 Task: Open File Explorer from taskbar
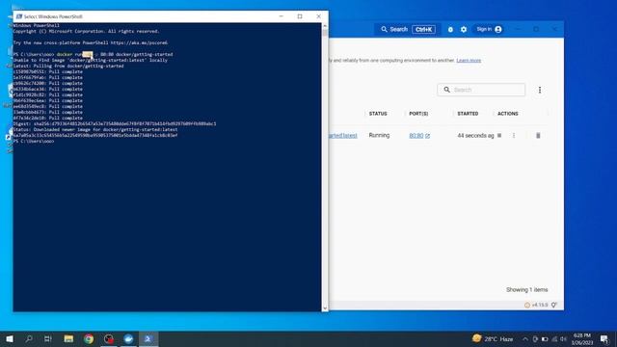68,338
